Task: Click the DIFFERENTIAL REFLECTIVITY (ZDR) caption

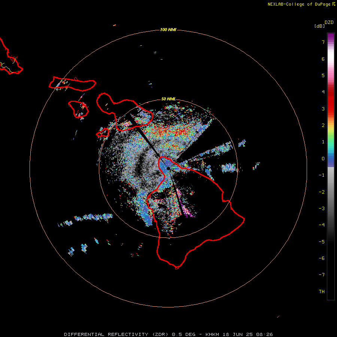Action: pyautogui.click(x=117, y=334)
